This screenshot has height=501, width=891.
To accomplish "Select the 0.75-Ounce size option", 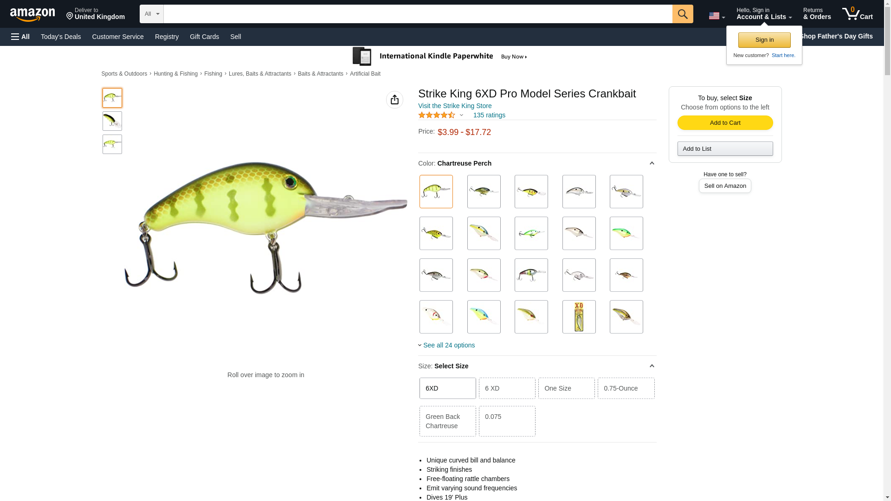I will pos(626,388).
